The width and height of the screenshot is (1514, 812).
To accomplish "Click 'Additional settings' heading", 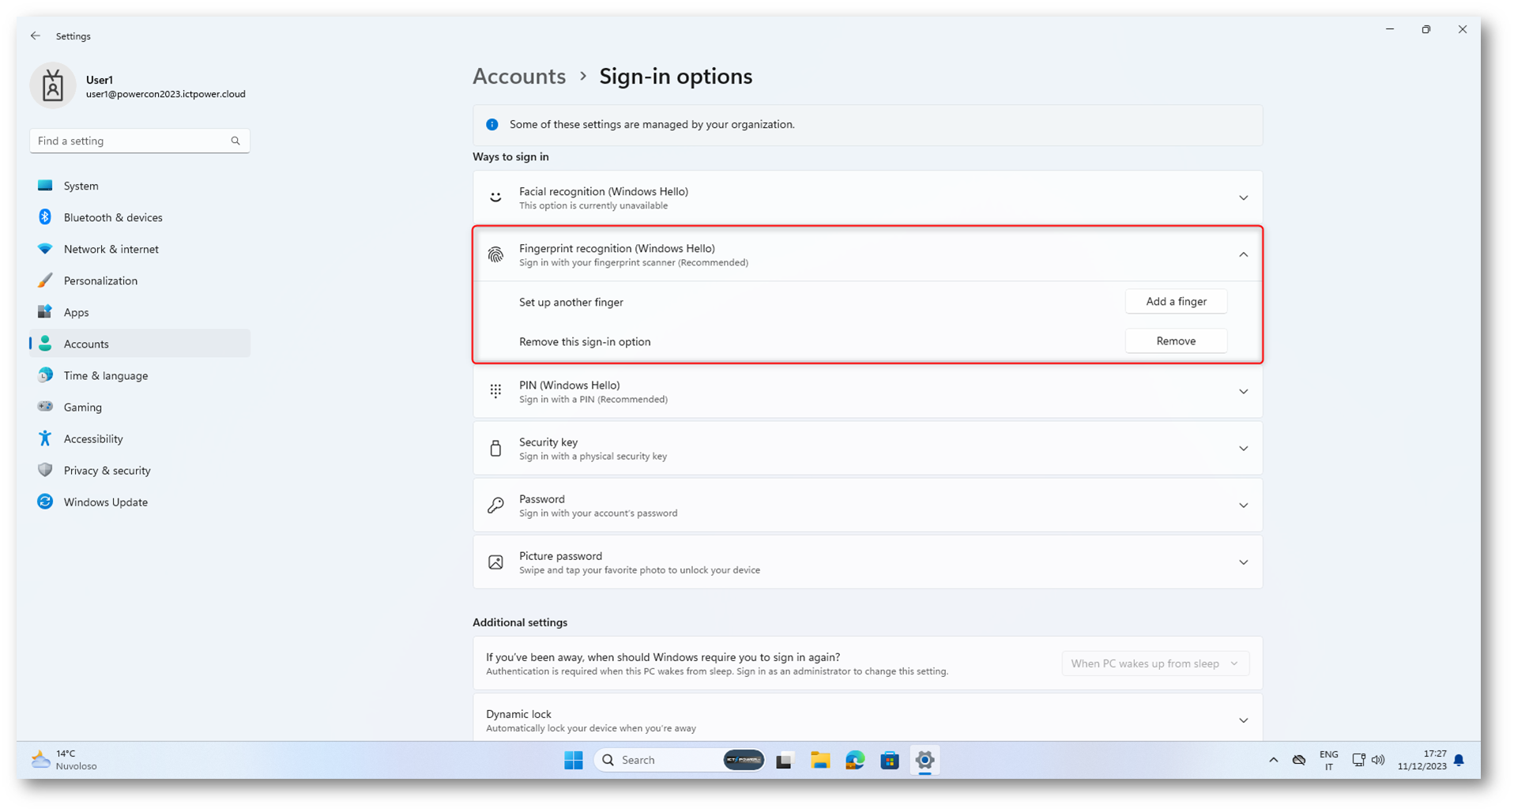I will 520,622.
